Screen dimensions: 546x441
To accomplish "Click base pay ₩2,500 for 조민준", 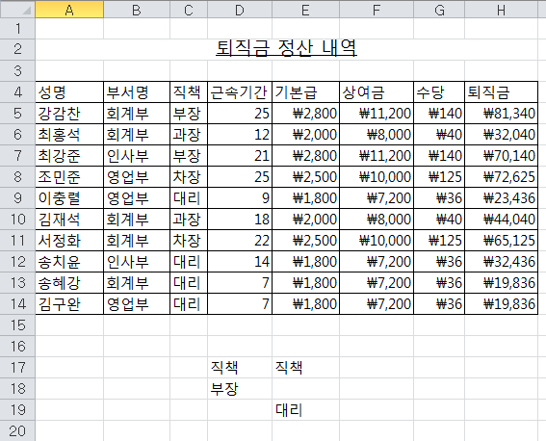I will point(305,177).
